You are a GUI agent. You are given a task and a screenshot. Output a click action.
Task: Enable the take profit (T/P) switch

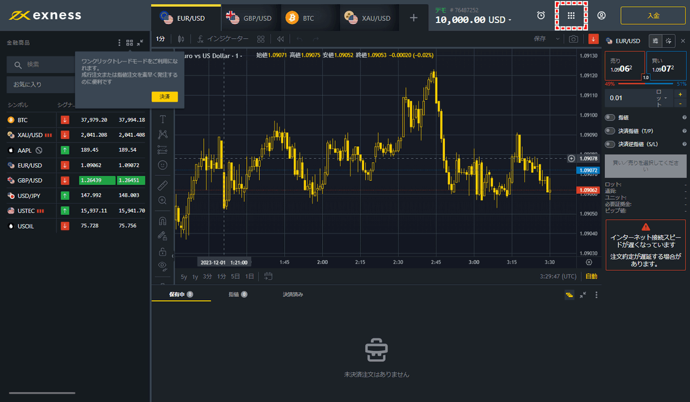coord(610,131)
